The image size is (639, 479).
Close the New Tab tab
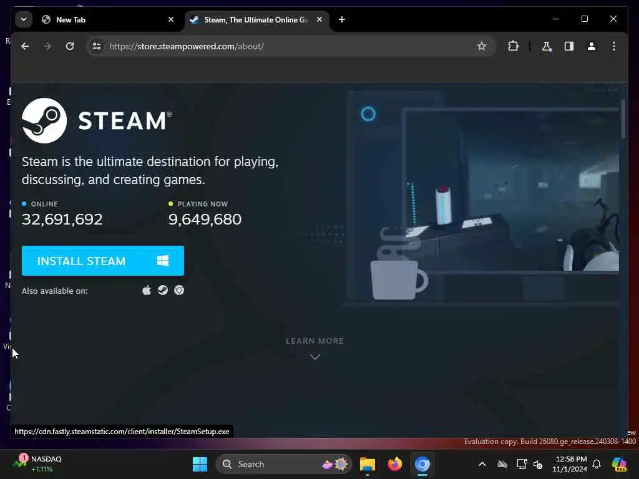[171, 19]
